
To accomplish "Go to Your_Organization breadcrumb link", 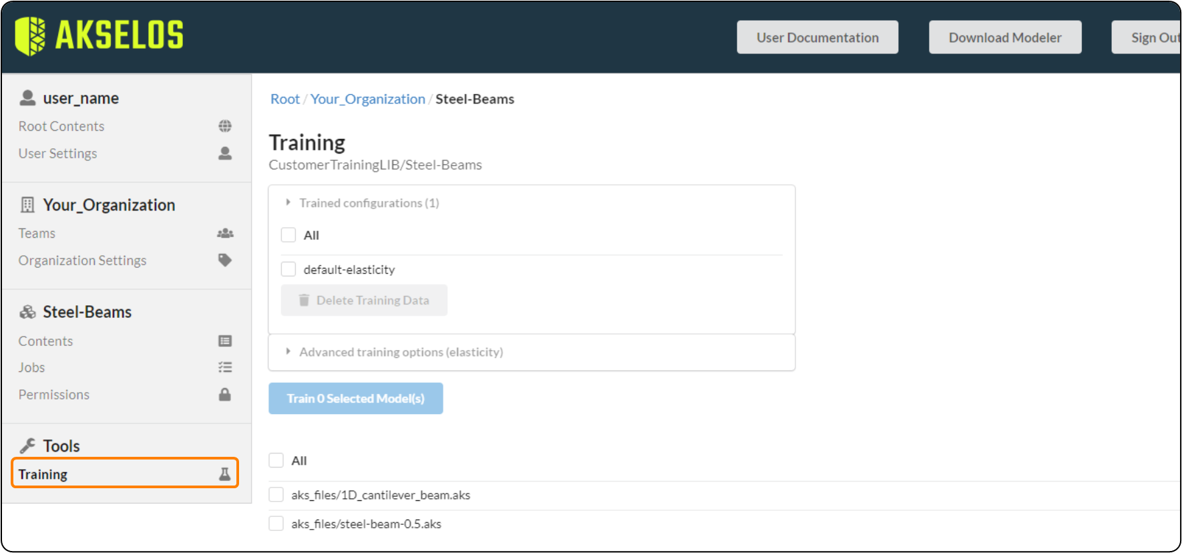I will coord(368,99).
